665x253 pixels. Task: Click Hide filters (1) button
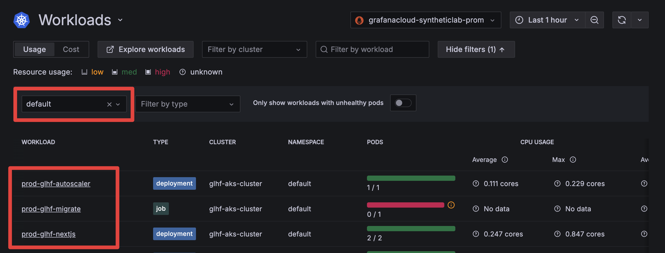476,49
